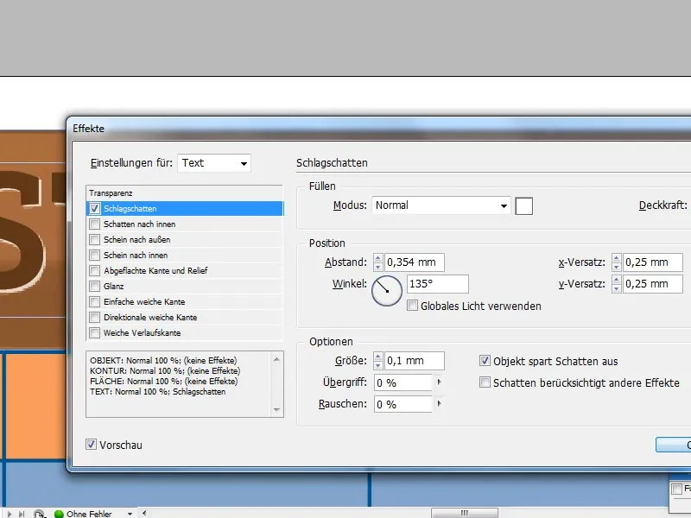Click the KONTUR: Normal 100 % summary line
Screen dimensions: 691x518
165,371
